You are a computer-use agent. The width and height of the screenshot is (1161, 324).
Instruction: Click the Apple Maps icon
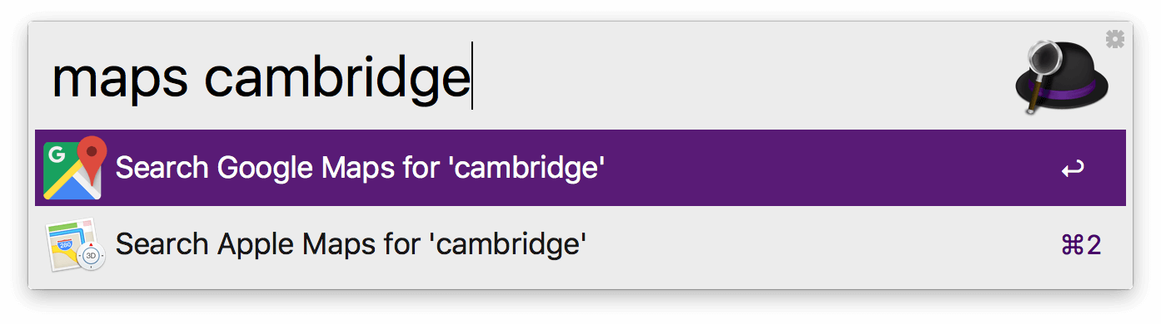(75, 244)
